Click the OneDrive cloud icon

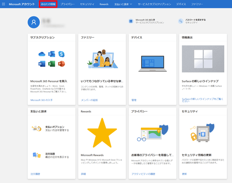pos(42,54)
